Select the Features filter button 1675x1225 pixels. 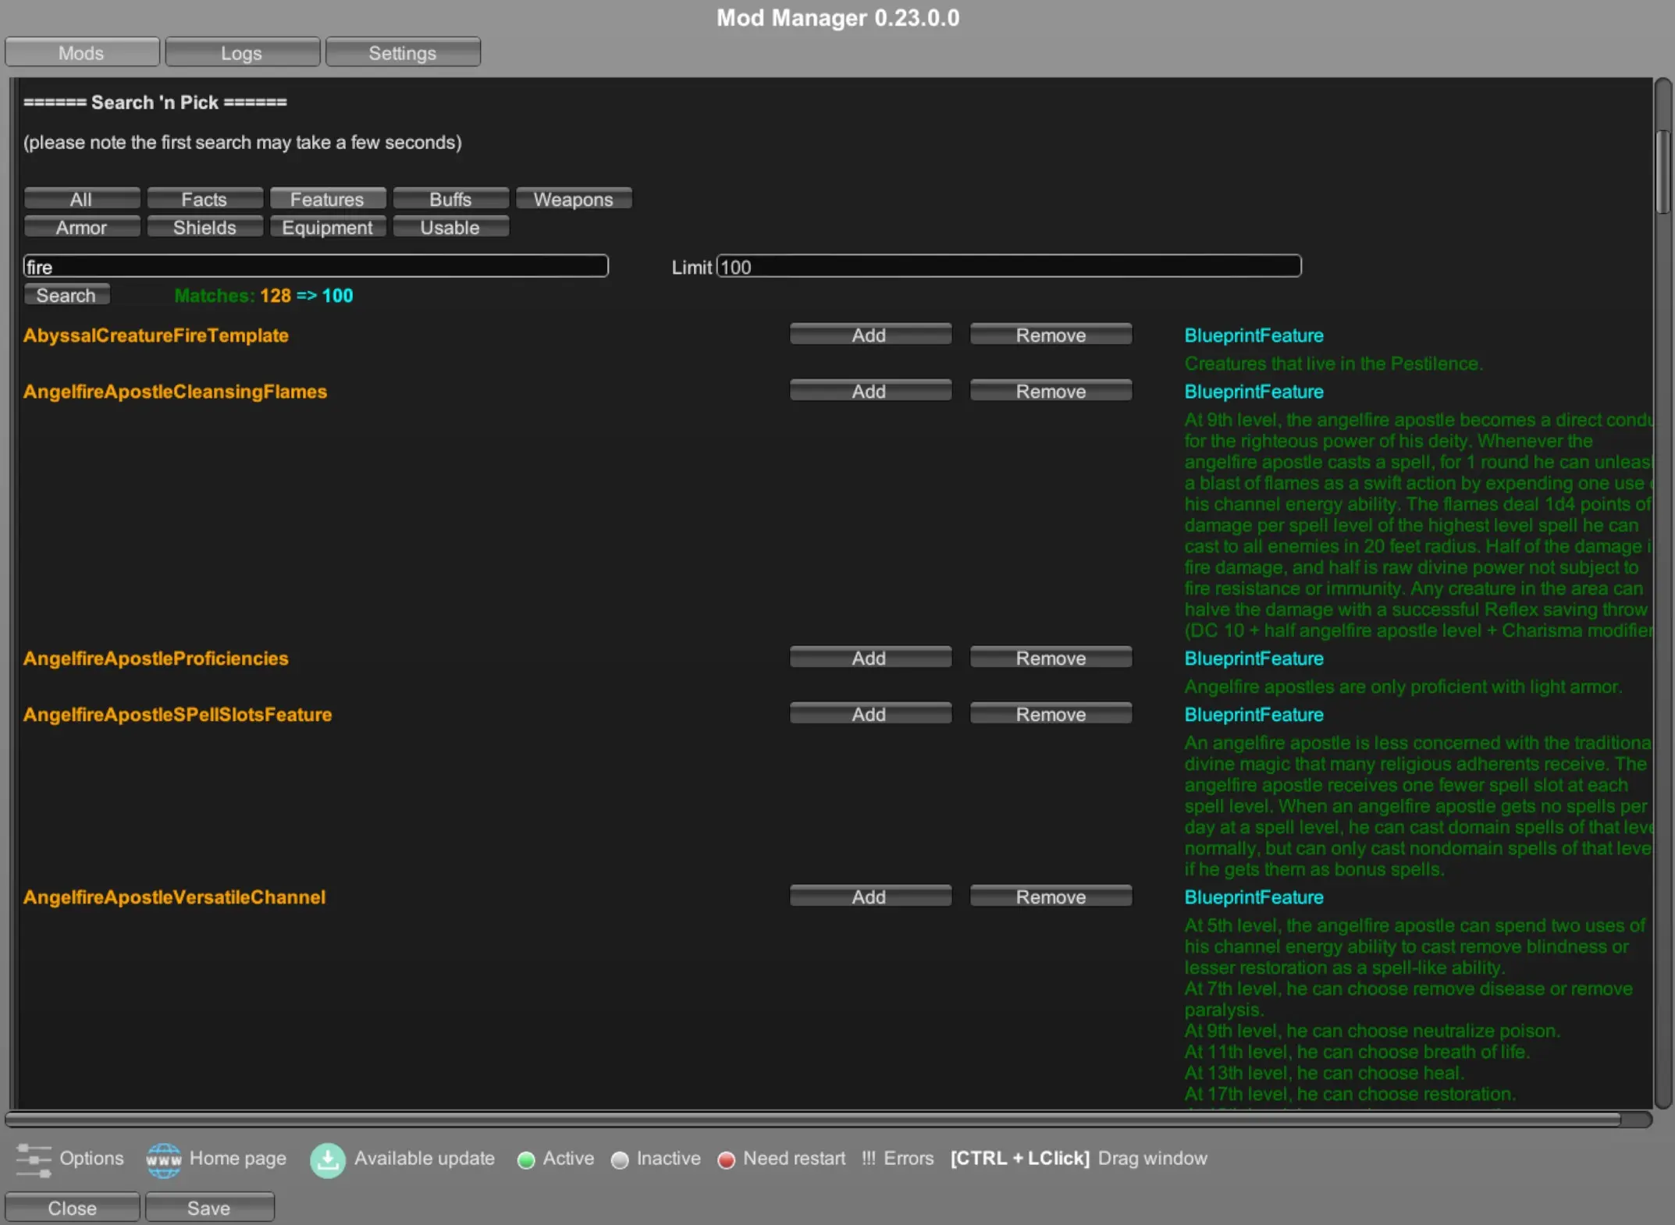click(327, 199)
